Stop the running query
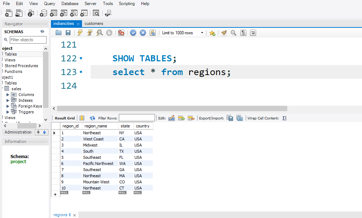Viewport: 362px width, 218px height. click(x=109, y=32)
